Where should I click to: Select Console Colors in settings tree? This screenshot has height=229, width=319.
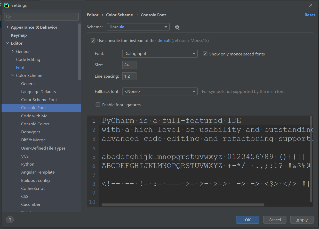(x=35, y=124)
